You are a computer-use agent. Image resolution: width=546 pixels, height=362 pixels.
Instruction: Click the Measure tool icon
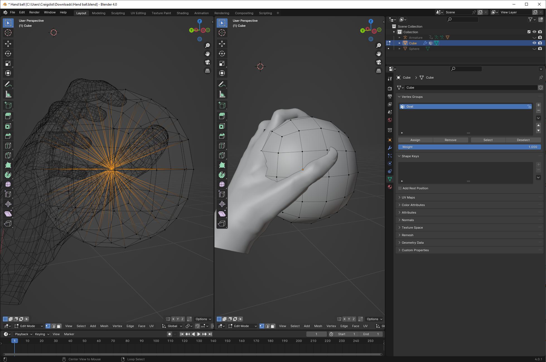[8, 94]
